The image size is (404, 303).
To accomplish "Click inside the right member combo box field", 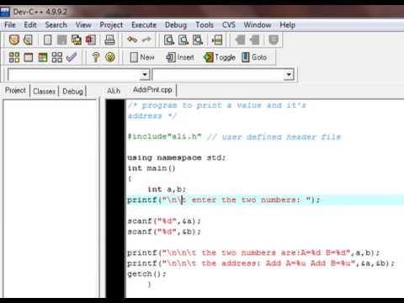I will pyautogui.click(x=219, y=75).
